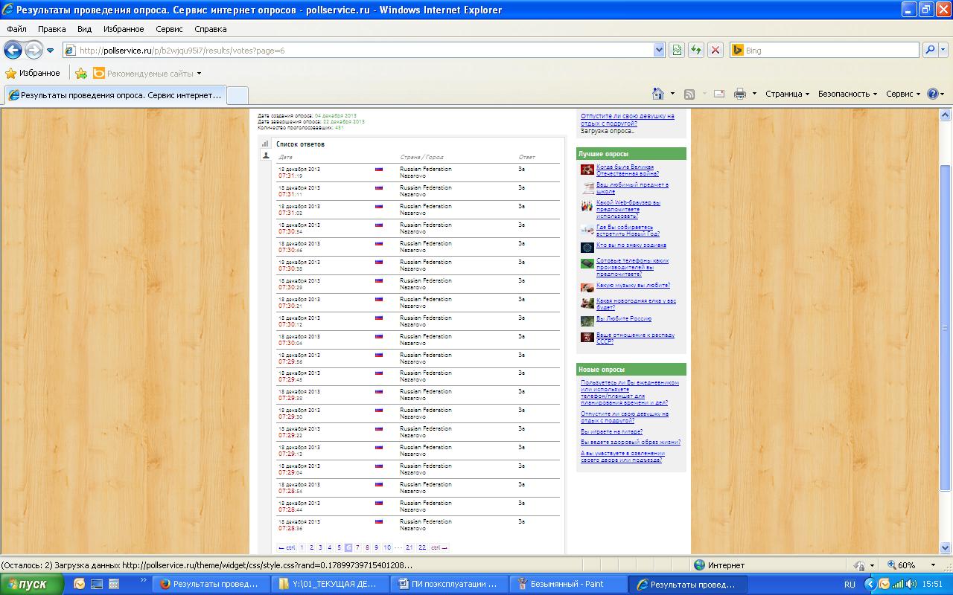Open the Сервис command bar dropdown
The image size is (953, 595).
pos(903,94)
